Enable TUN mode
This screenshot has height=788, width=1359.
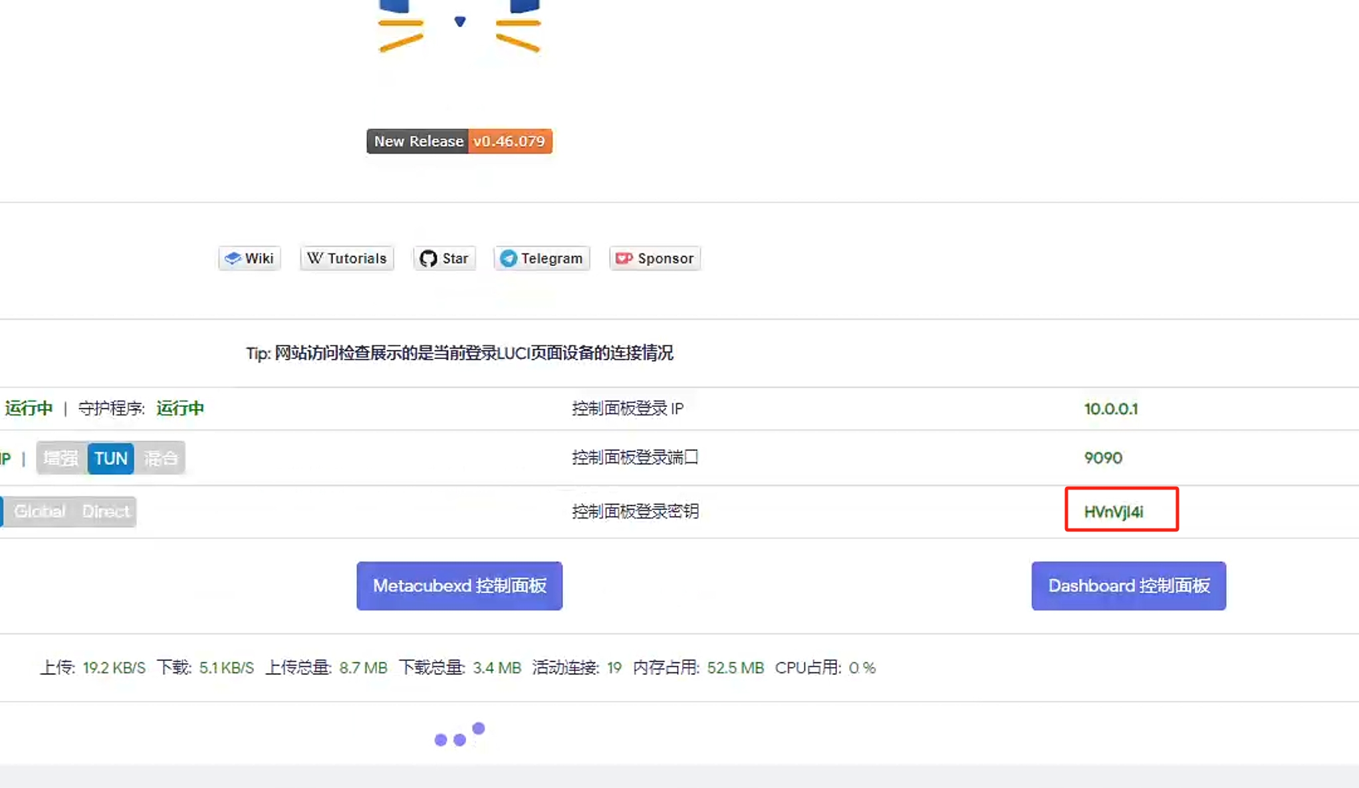point(110,458)
